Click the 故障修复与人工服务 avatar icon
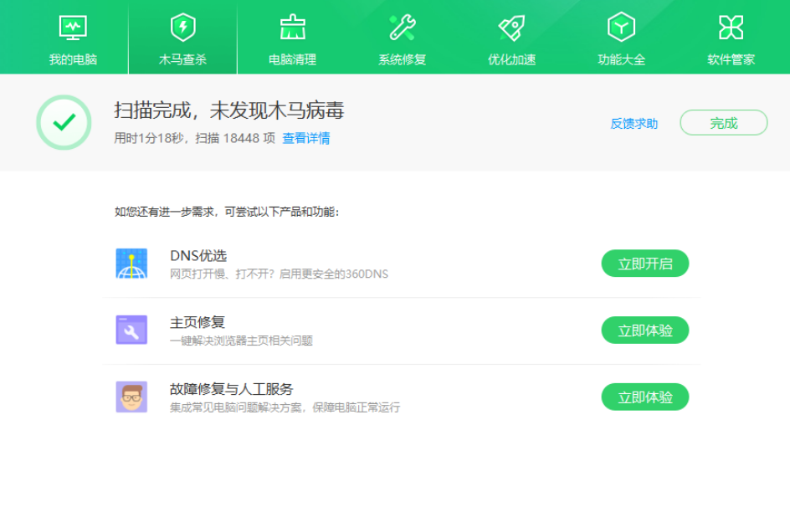The image size is (790, 507). pos(131,397)
